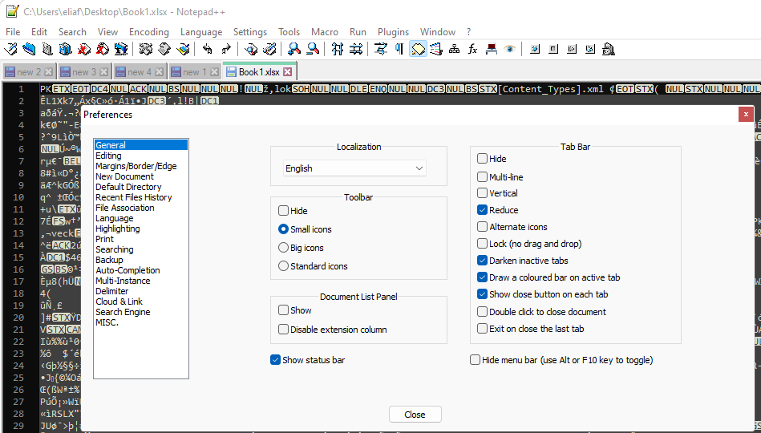Select Backup in preferences list
This screenshot has width=761, height=433.
click(109, 260)
